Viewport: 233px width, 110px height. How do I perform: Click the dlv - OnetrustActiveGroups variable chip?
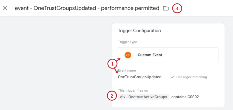pyautogui.click(x=143, y=97)
